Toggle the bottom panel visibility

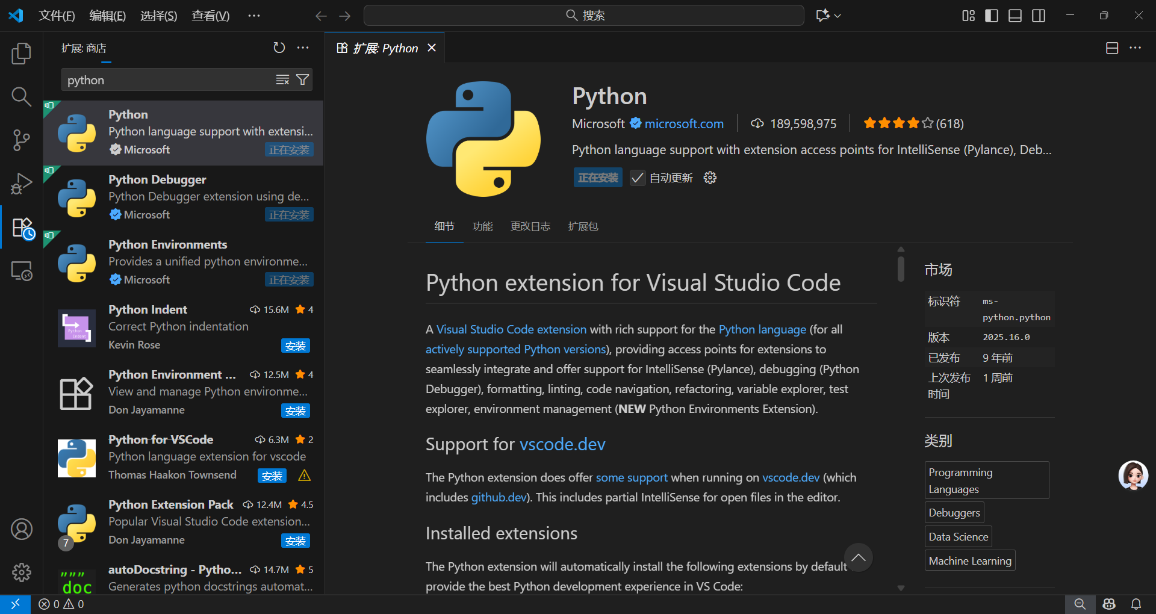[x=1015, y=16]
